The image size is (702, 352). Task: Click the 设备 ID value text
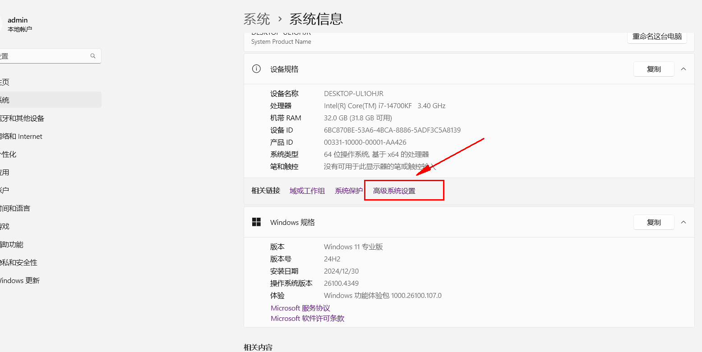point(392,130)
